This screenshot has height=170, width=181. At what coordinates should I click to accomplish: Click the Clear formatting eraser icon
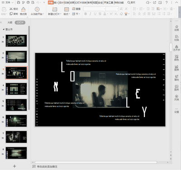(x=121, y=14)
